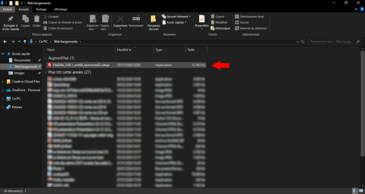Screen dimensions: 365x194
Task: Open the Affichage ribbon tab
Action: point(61,9)
